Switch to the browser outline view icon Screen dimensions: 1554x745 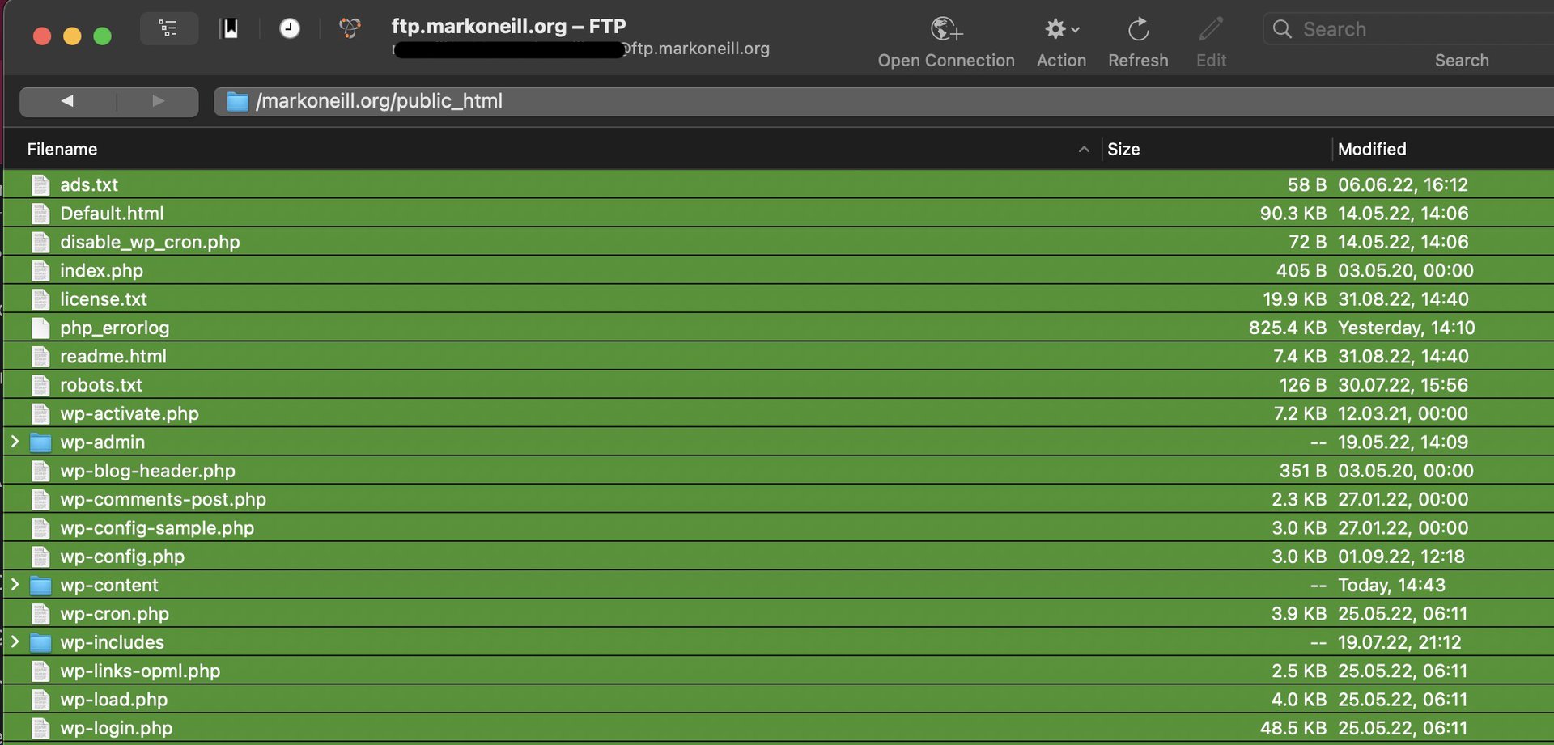(168, 29)
